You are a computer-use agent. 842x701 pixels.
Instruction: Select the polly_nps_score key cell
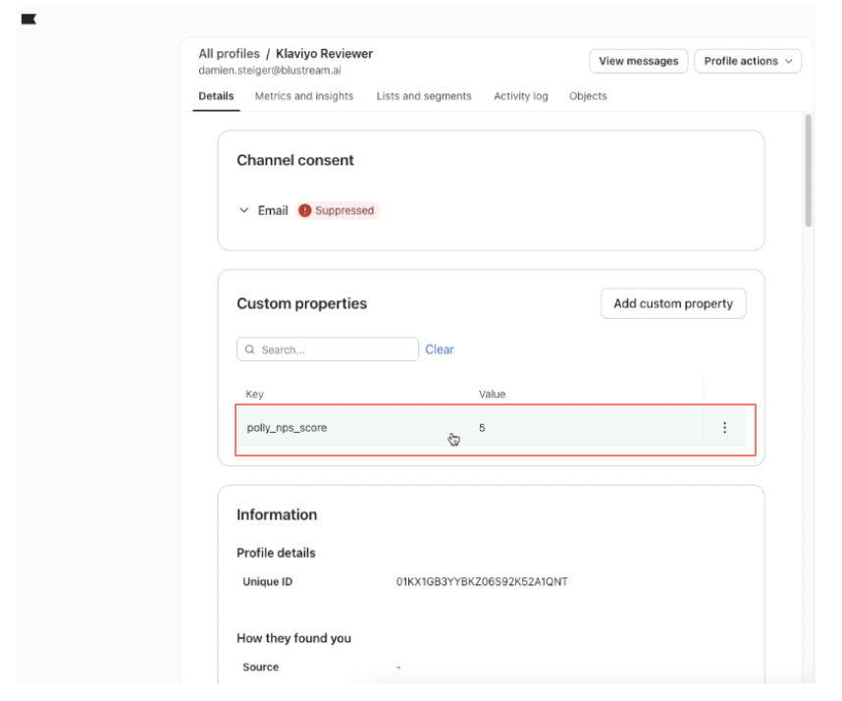click(x=287, y=428)
